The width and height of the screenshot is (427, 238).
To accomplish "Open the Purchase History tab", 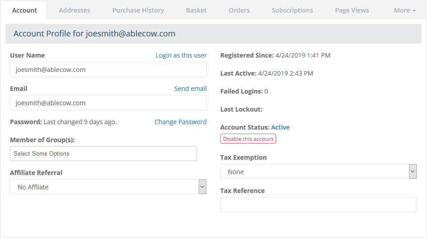I will click(x=138, y=10).
